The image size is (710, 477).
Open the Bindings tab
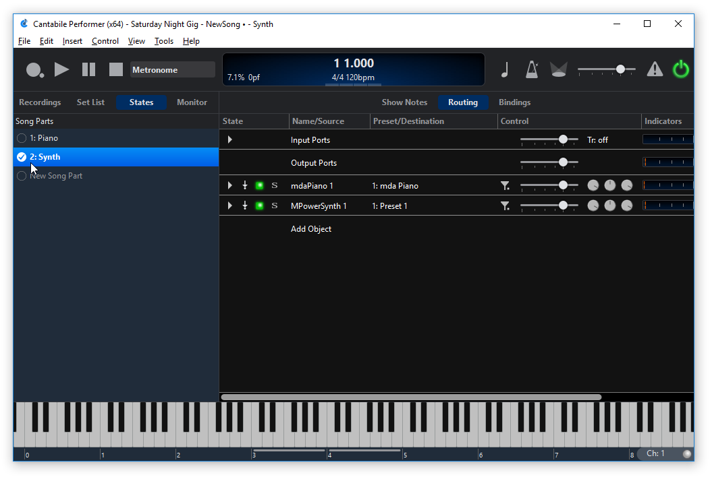(514, 102)
